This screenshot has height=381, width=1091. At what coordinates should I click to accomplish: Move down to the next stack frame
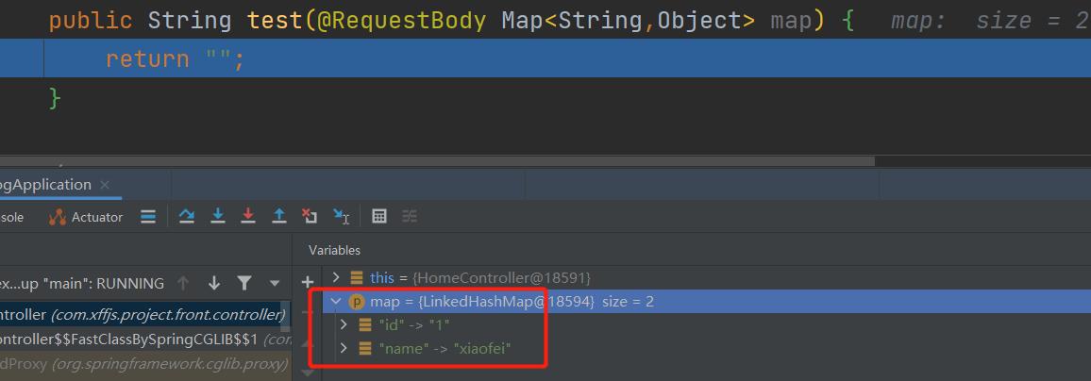click(214, 283)
